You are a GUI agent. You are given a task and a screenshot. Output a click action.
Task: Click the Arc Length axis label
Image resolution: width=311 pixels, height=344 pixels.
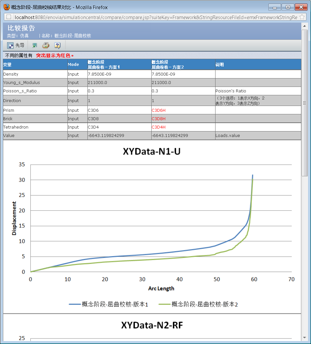click(161, 288)
